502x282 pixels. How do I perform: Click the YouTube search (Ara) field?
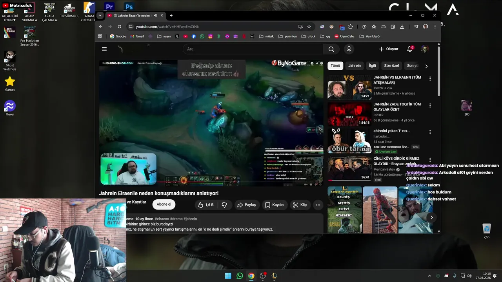(253, 49)
